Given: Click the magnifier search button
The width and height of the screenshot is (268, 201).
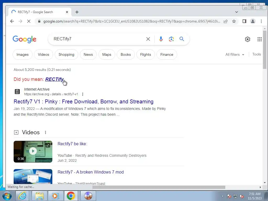Looking at the screenshot, I should click(182, 39).
